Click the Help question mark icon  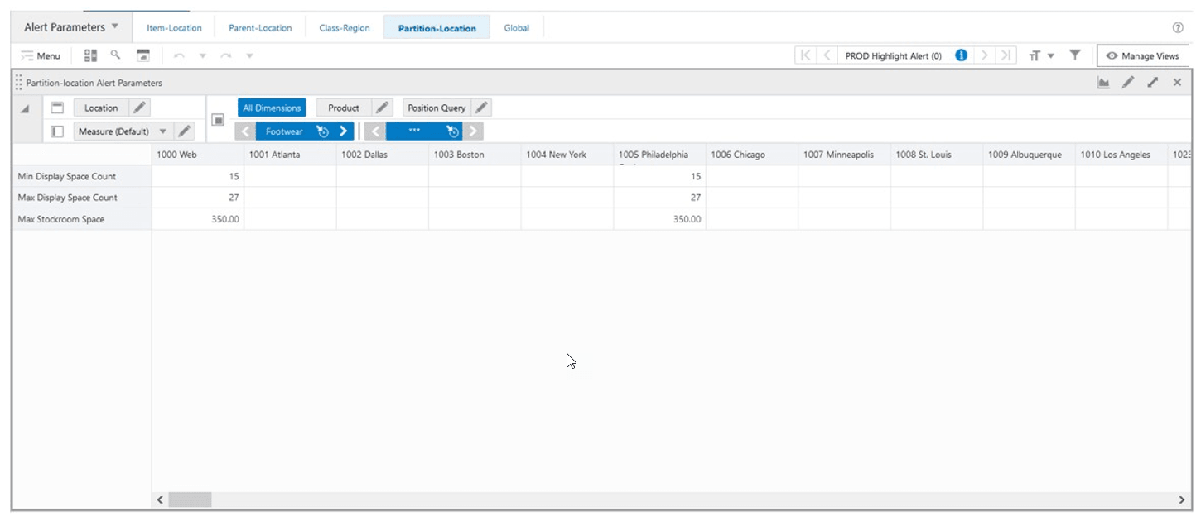pos(1177,26)
